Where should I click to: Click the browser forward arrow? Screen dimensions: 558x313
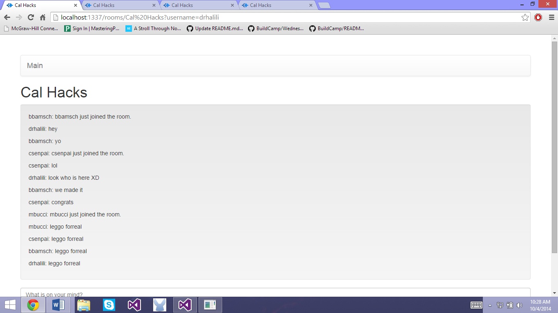click(19, 17)
